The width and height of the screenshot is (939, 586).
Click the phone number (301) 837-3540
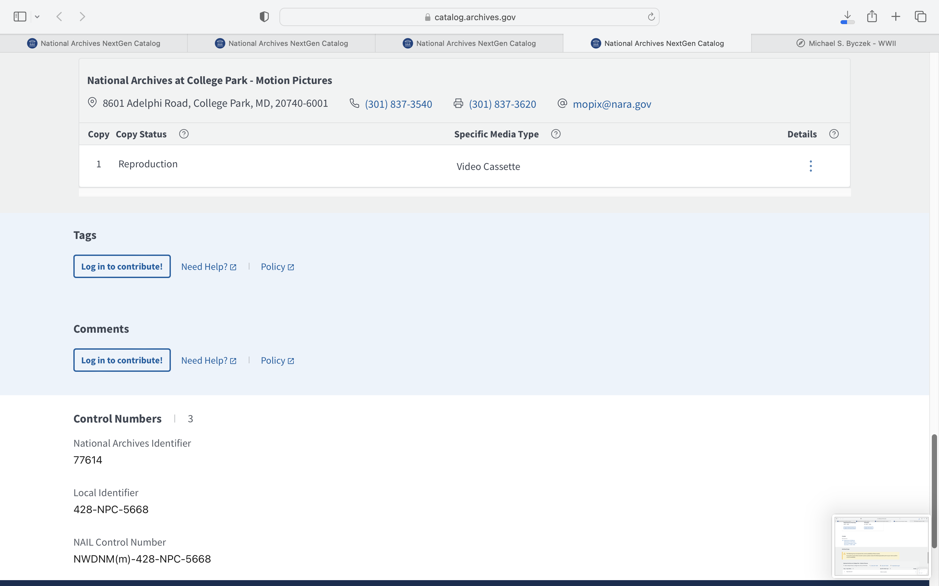[398, 104]
